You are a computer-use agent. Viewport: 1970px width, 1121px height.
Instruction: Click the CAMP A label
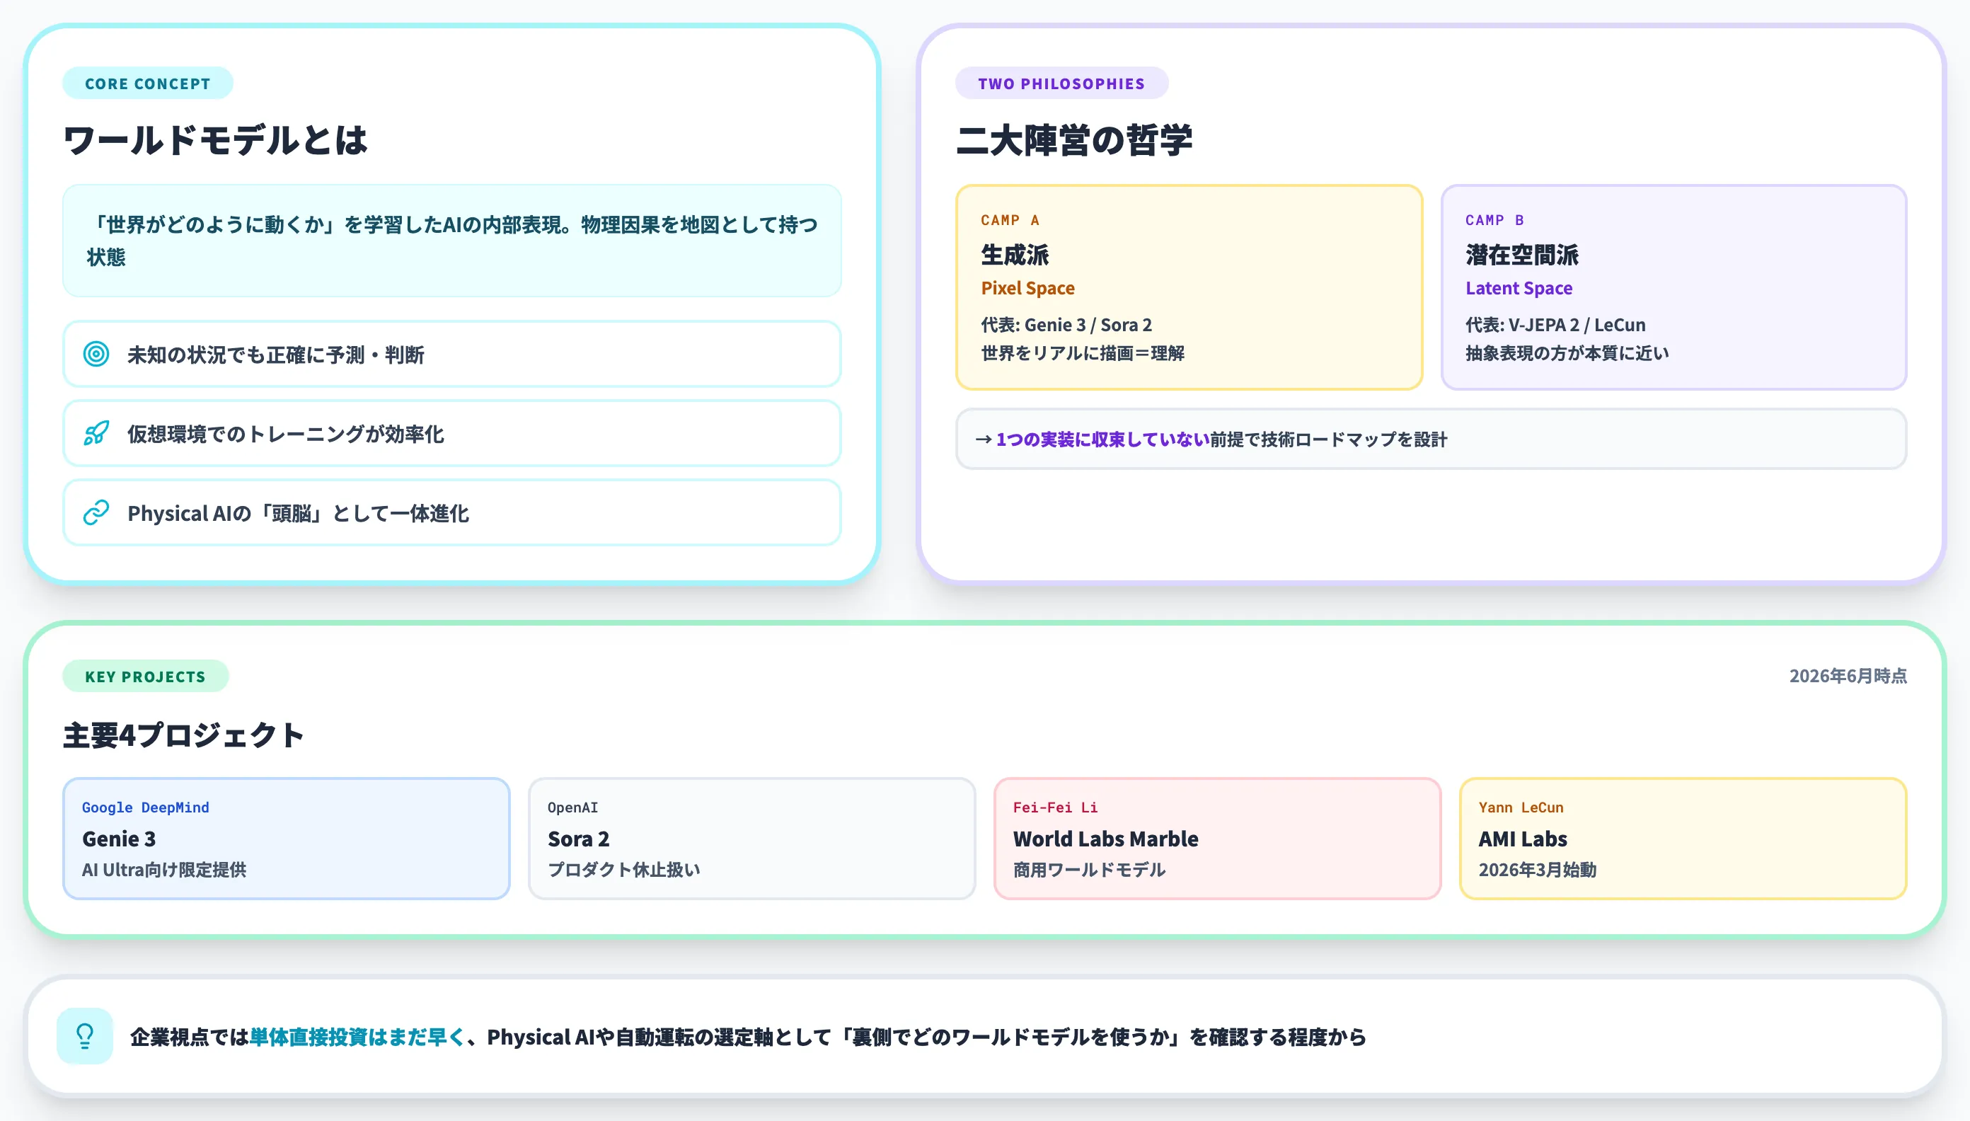(1010, 220)
